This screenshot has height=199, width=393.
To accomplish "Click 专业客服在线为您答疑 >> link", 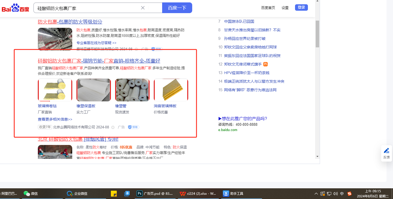I will [x=96, y=43].
